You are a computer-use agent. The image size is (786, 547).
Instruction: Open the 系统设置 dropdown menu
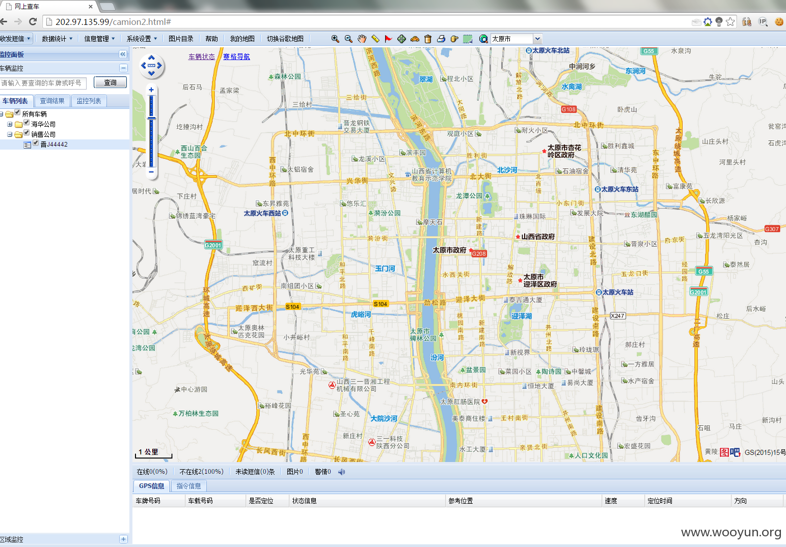142,39
